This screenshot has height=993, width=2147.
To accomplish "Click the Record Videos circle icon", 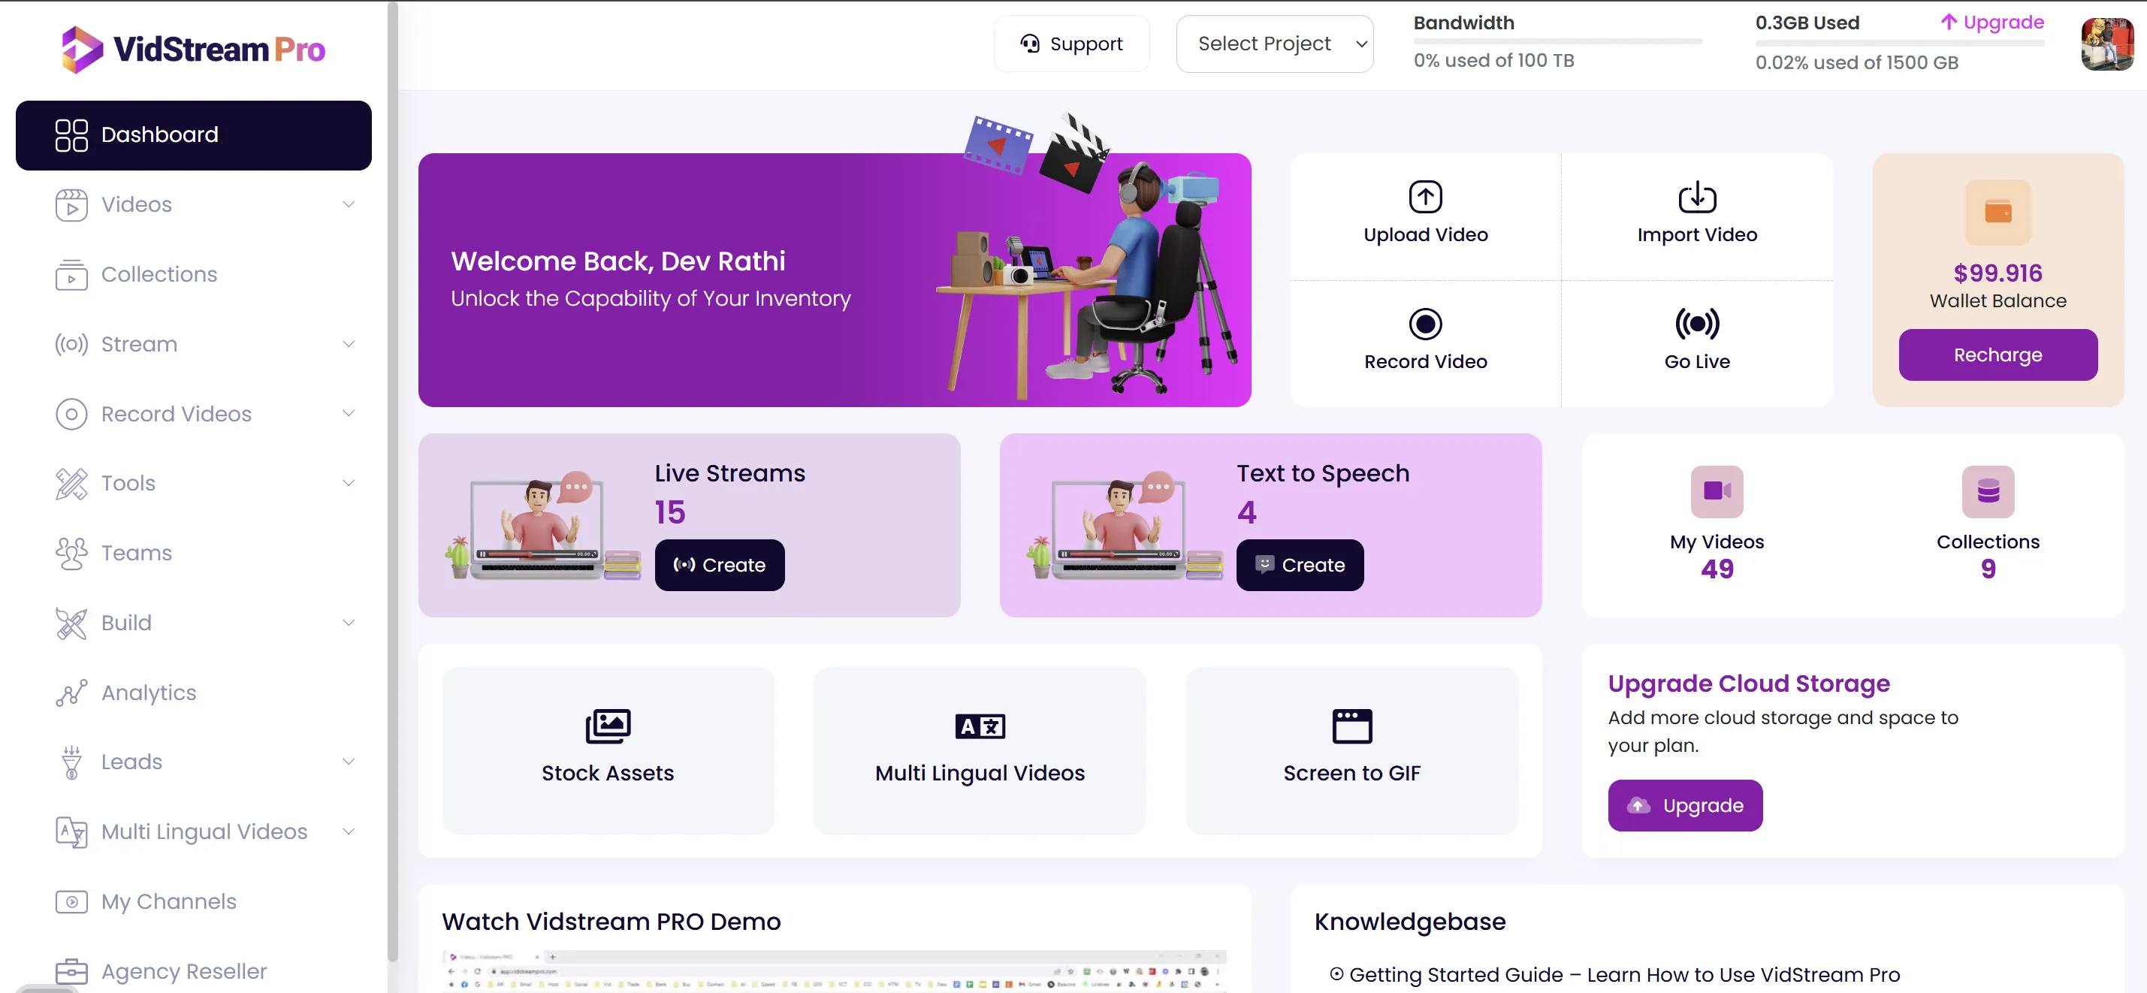I will click(71, 414).
